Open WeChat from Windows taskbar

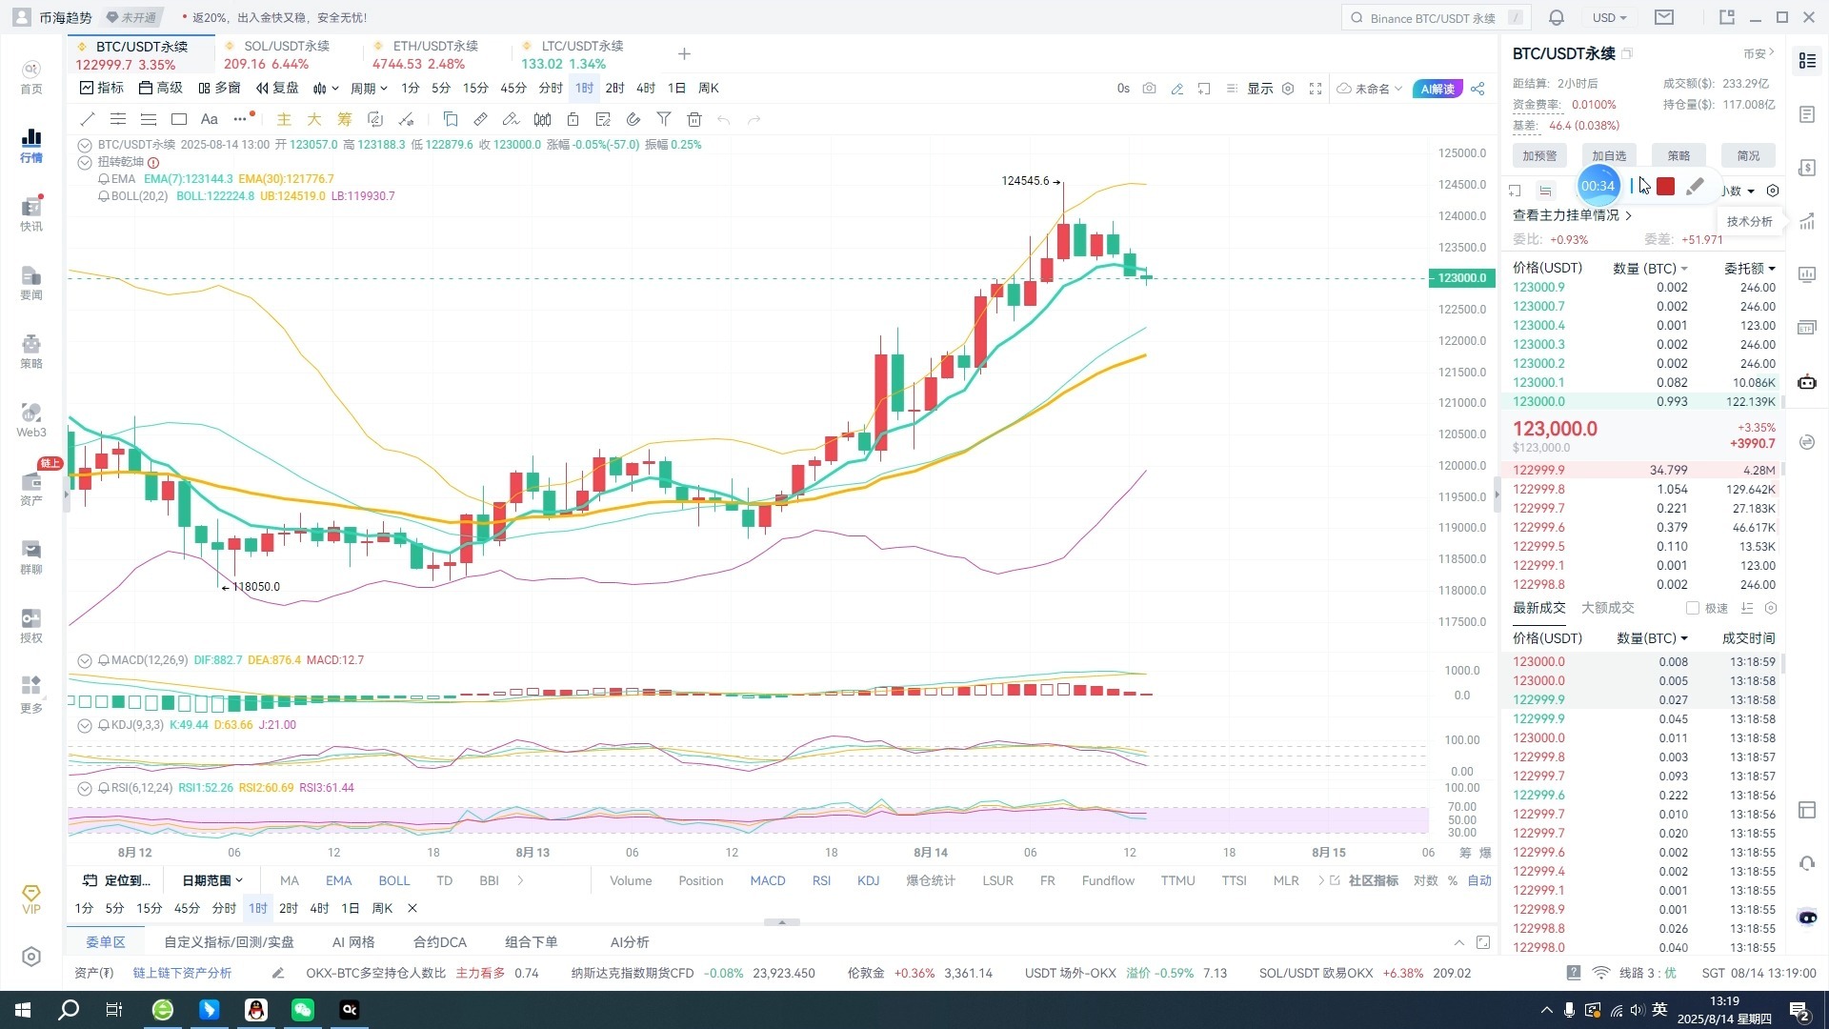303,1010
